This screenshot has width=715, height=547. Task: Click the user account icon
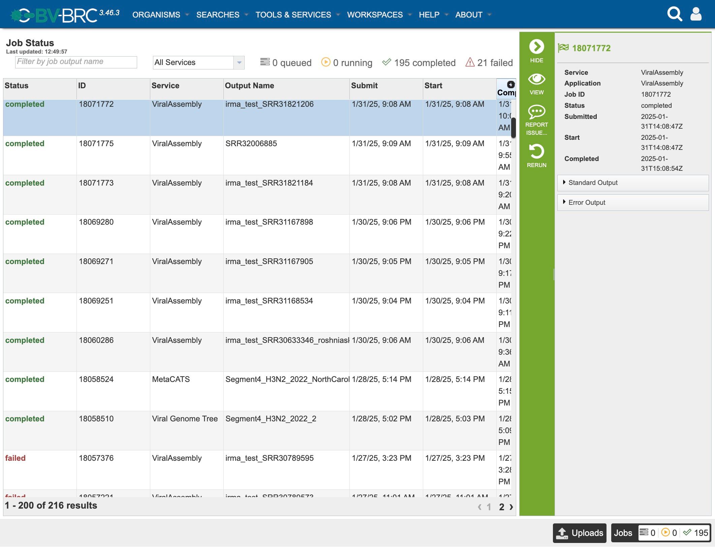click(x=696, y=14)
